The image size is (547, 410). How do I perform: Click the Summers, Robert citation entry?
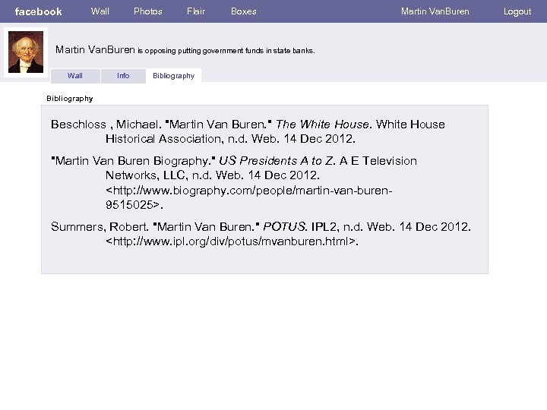[261, 234]
